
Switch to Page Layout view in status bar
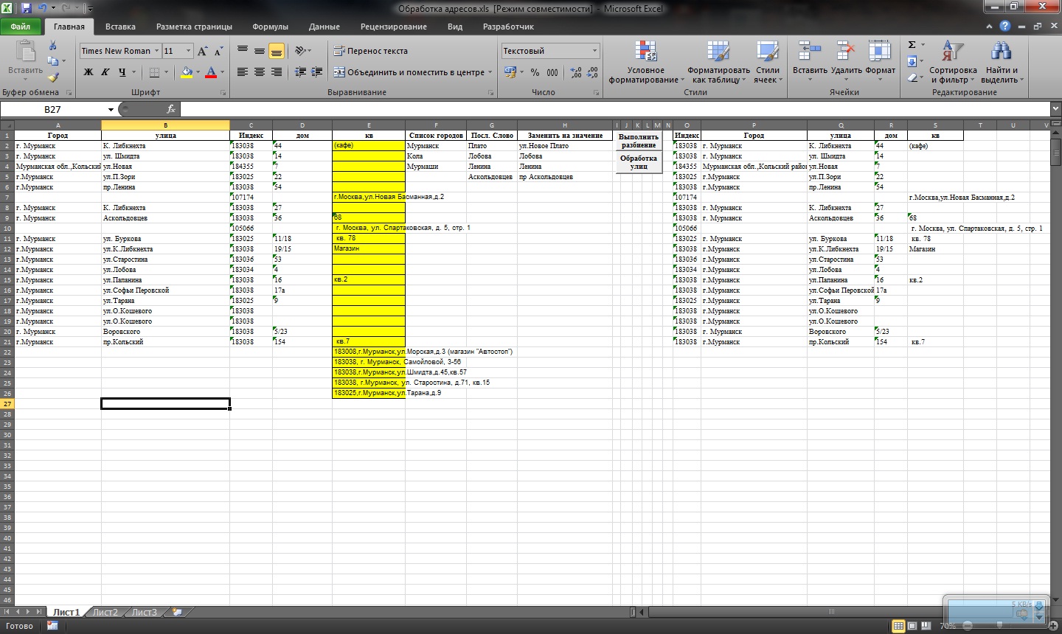pyautogui.click(x=912, y=626)
